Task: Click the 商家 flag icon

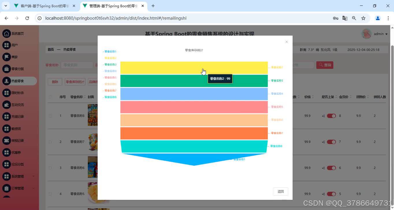Action: pos(6,57)
